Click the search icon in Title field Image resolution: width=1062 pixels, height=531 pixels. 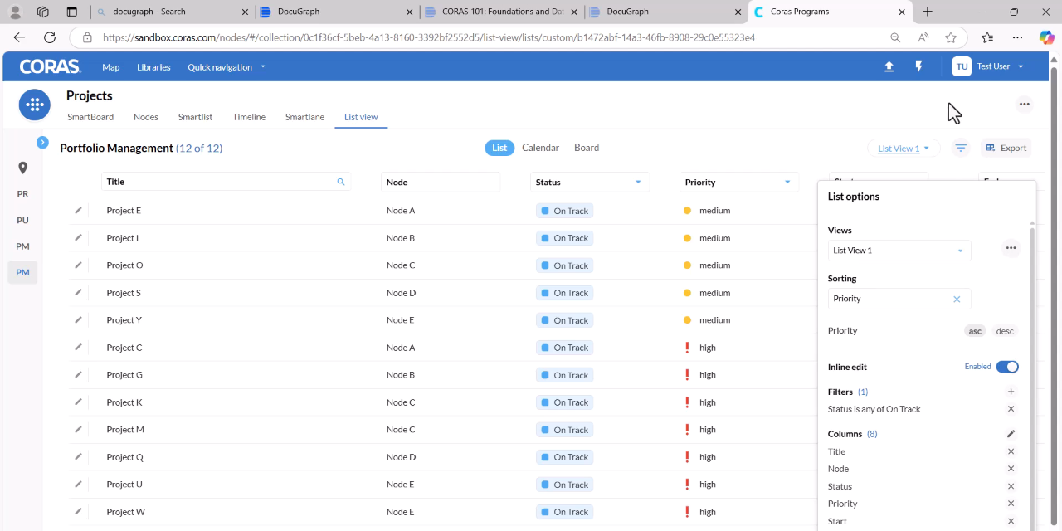tap(340, 182)
